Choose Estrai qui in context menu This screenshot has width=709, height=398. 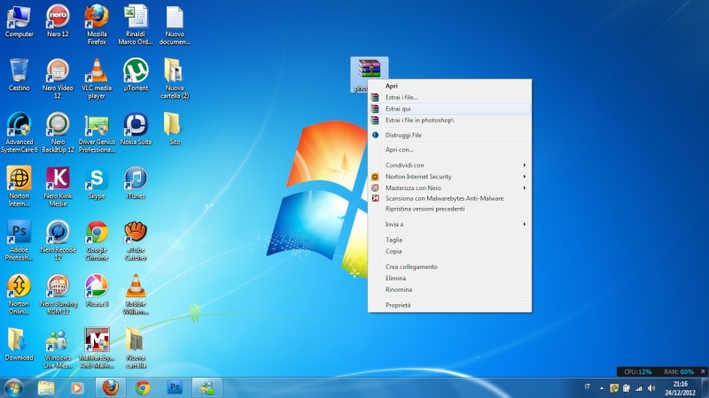pyautogui.click(x=450, y=109)
